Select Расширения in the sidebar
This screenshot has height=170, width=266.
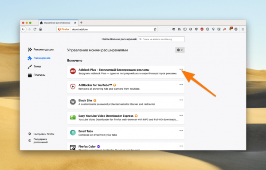39,58
